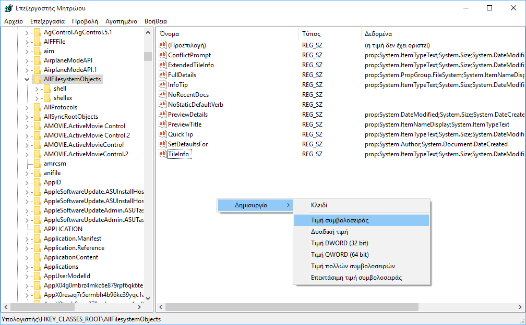This screenshot has width=526, height=325.
Task: Click the shellex folder icon
Action: tap(46, 98)
